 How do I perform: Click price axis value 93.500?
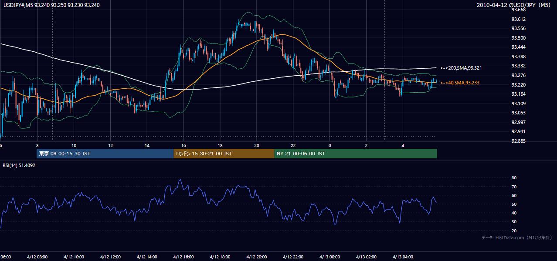[518, 38]
